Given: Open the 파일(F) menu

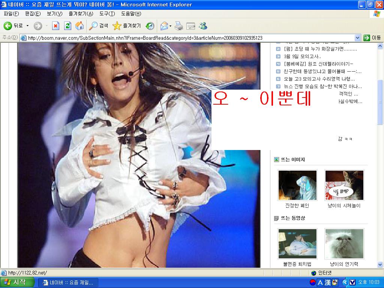Looking at the screenshot, I should pyautogui.click(x=11, y=14).
